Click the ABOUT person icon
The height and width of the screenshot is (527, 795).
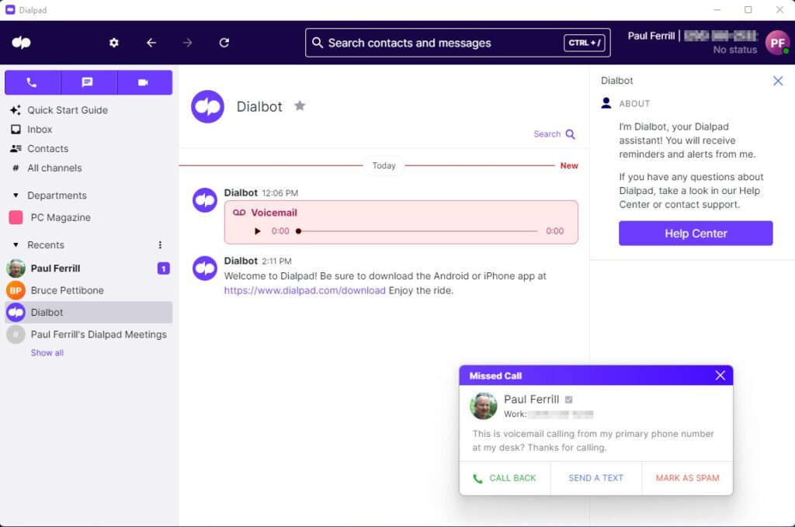click(606, 103)
